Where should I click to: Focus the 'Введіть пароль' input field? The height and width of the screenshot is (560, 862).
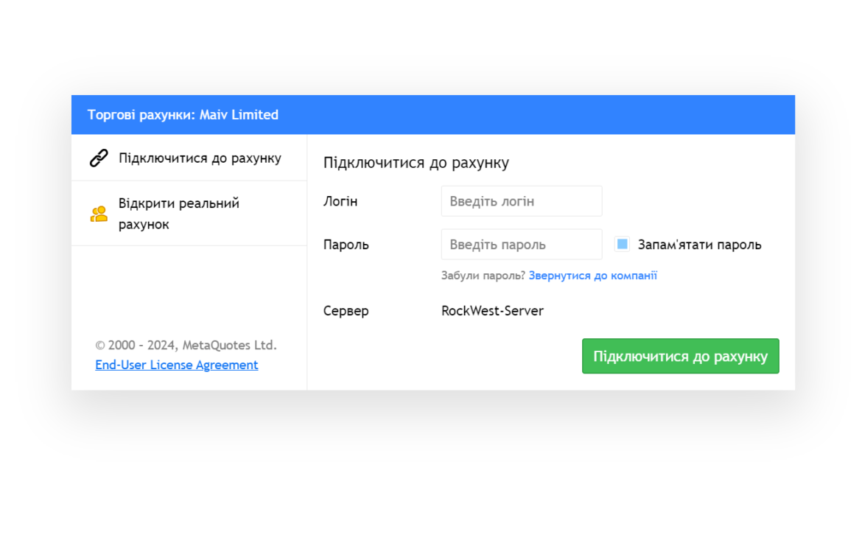click(521, 245)
